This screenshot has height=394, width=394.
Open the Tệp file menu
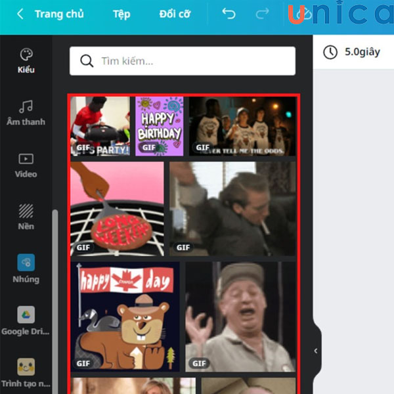point(121,14)
